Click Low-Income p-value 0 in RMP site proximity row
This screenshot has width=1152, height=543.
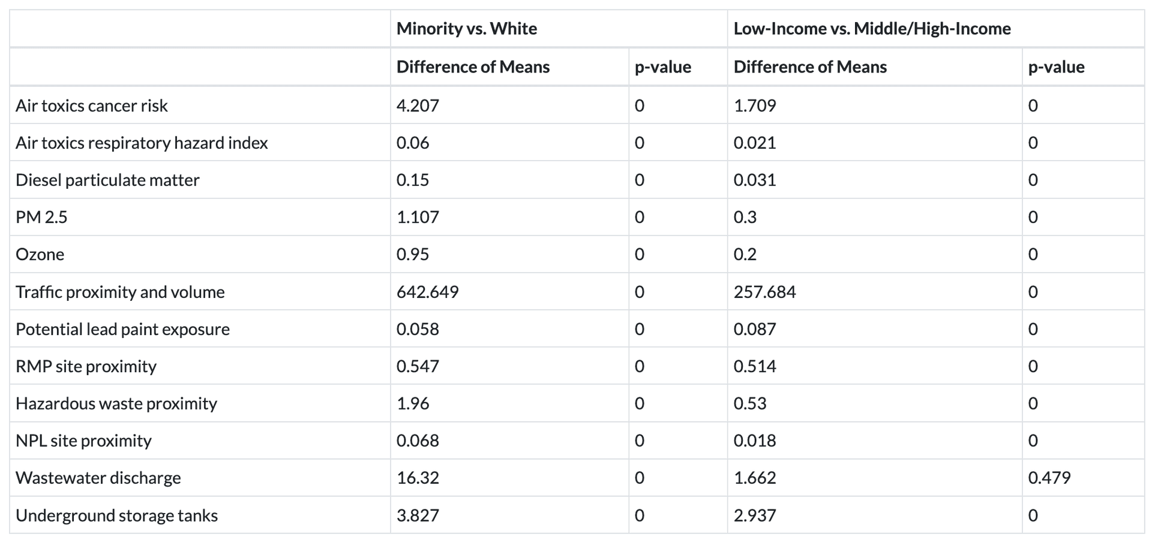[x=1033, y=366]
